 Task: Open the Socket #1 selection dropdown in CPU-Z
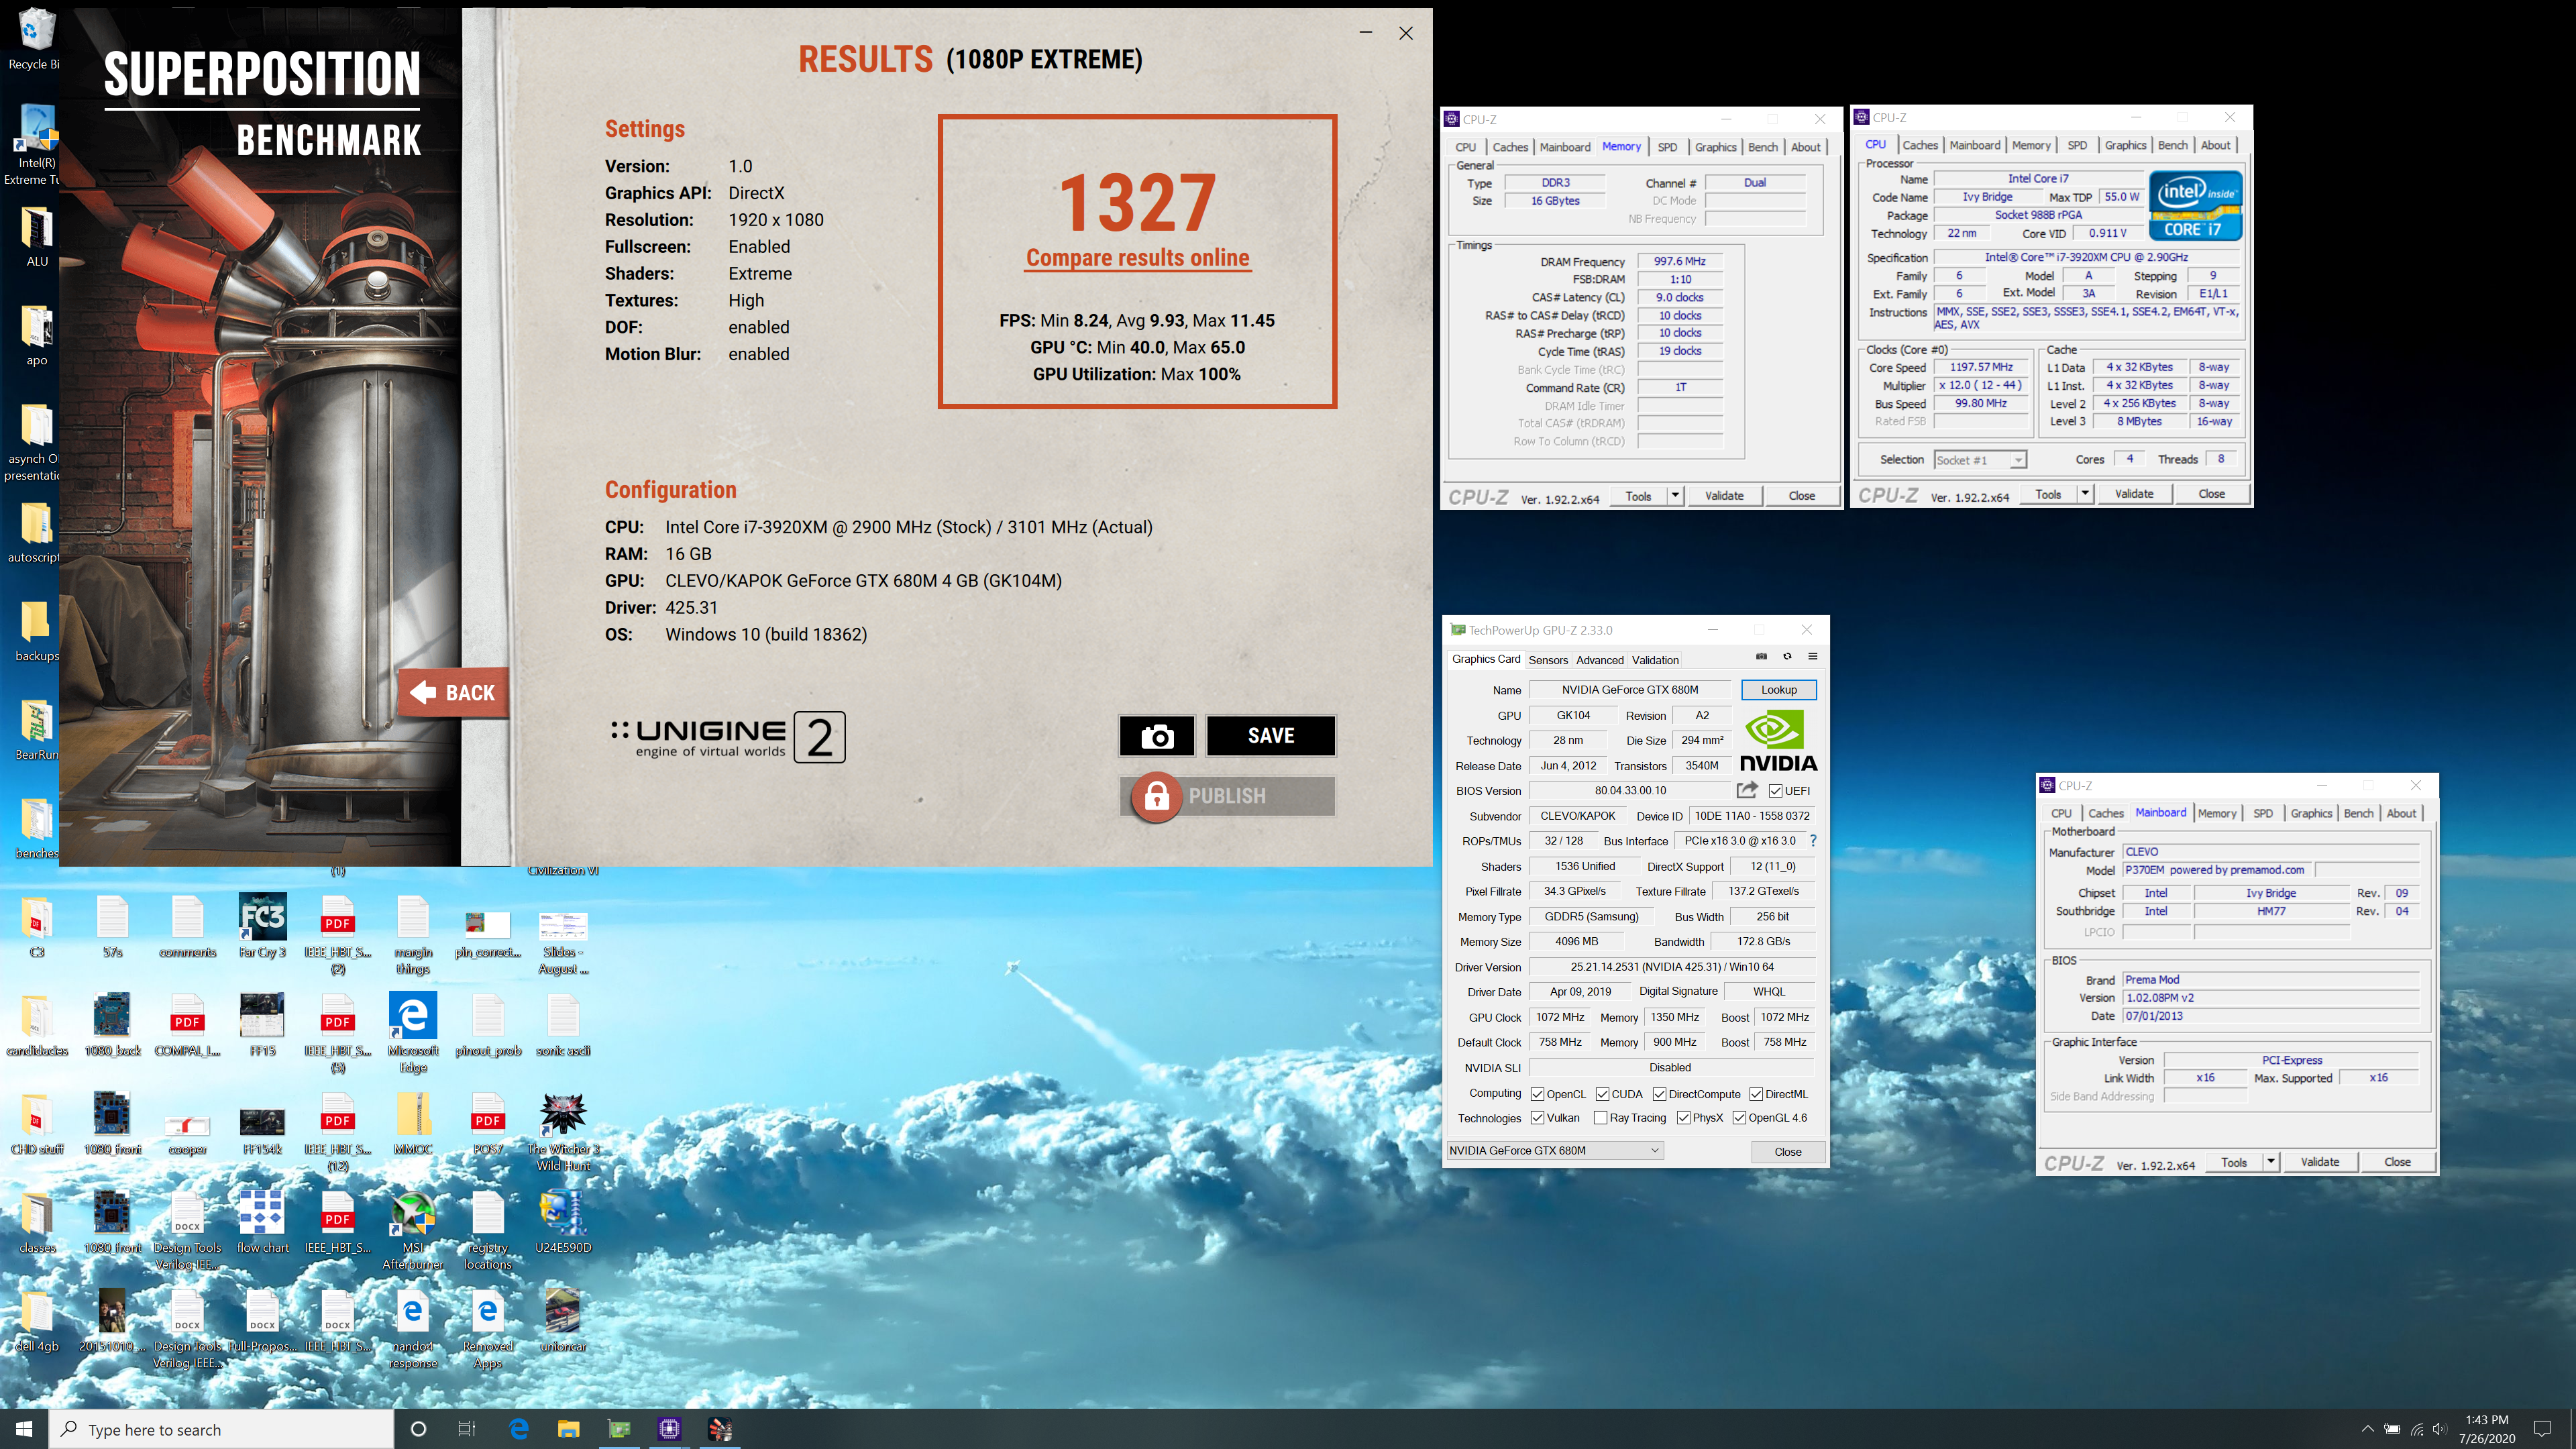pos(1980,460)
